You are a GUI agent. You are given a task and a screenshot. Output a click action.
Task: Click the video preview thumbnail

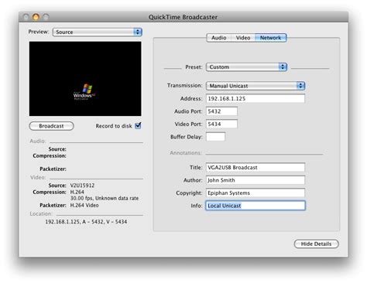85,79
